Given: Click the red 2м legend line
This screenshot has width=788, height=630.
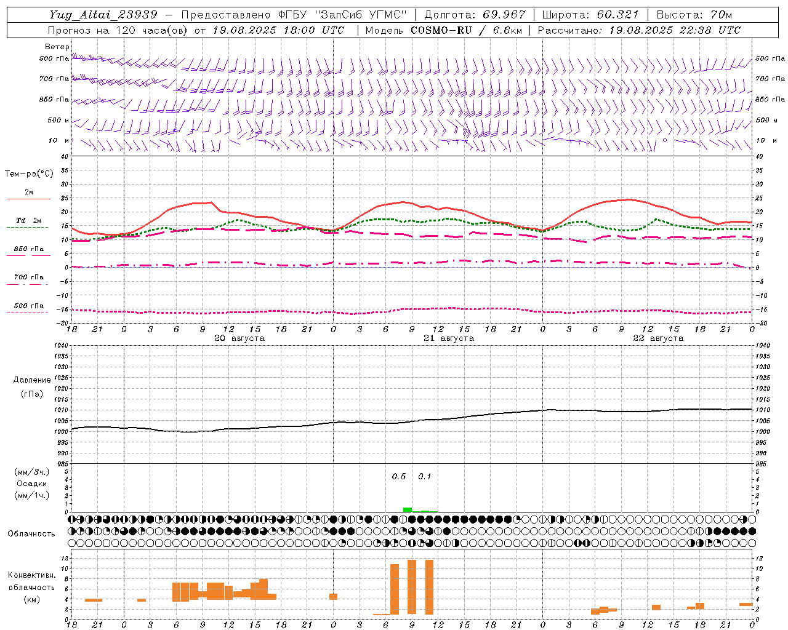Looking at the screenshot, I should point(28,199).
